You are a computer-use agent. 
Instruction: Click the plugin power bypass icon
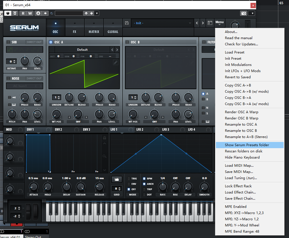point(8,13)
